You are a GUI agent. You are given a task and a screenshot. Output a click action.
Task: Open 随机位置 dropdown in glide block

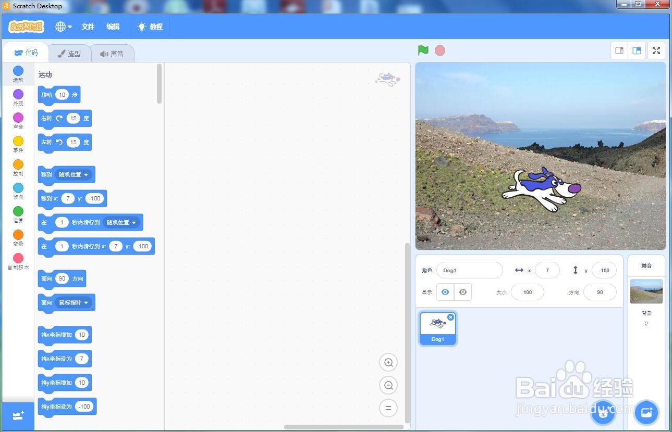point(121,222)
